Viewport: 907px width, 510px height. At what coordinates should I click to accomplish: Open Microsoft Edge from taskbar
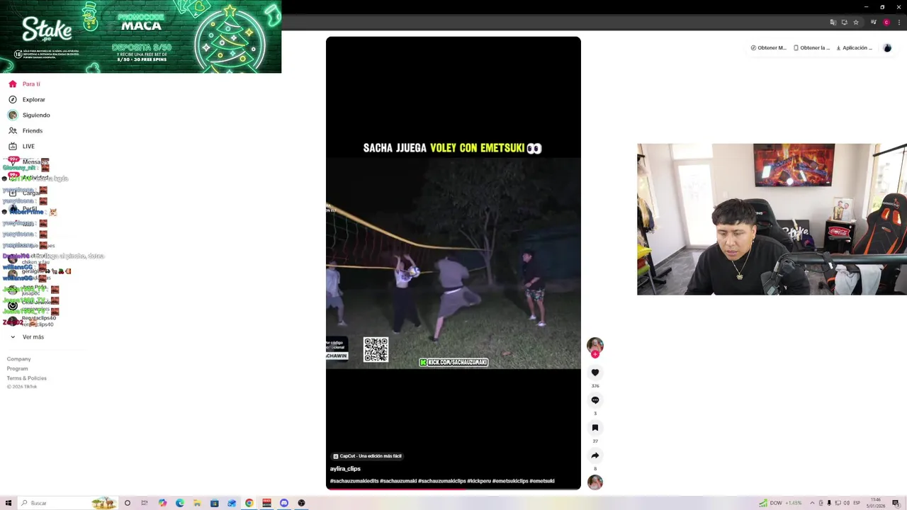click(180, 503)
